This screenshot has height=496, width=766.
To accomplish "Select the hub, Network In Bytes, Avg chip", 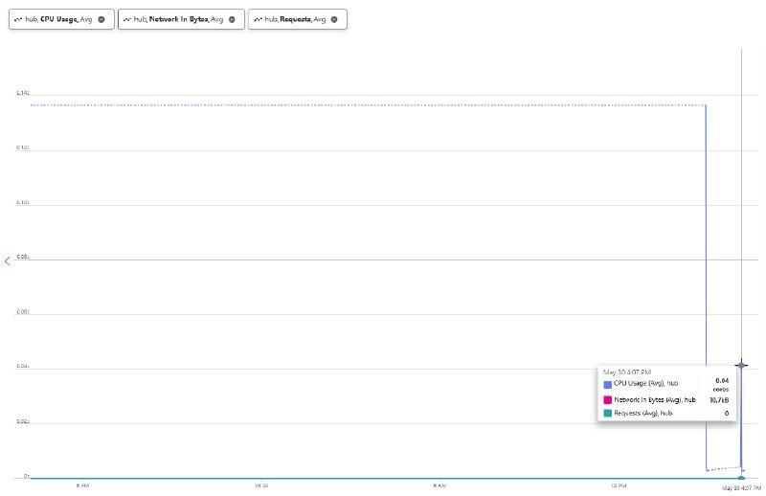I will [x=181, y=19].
